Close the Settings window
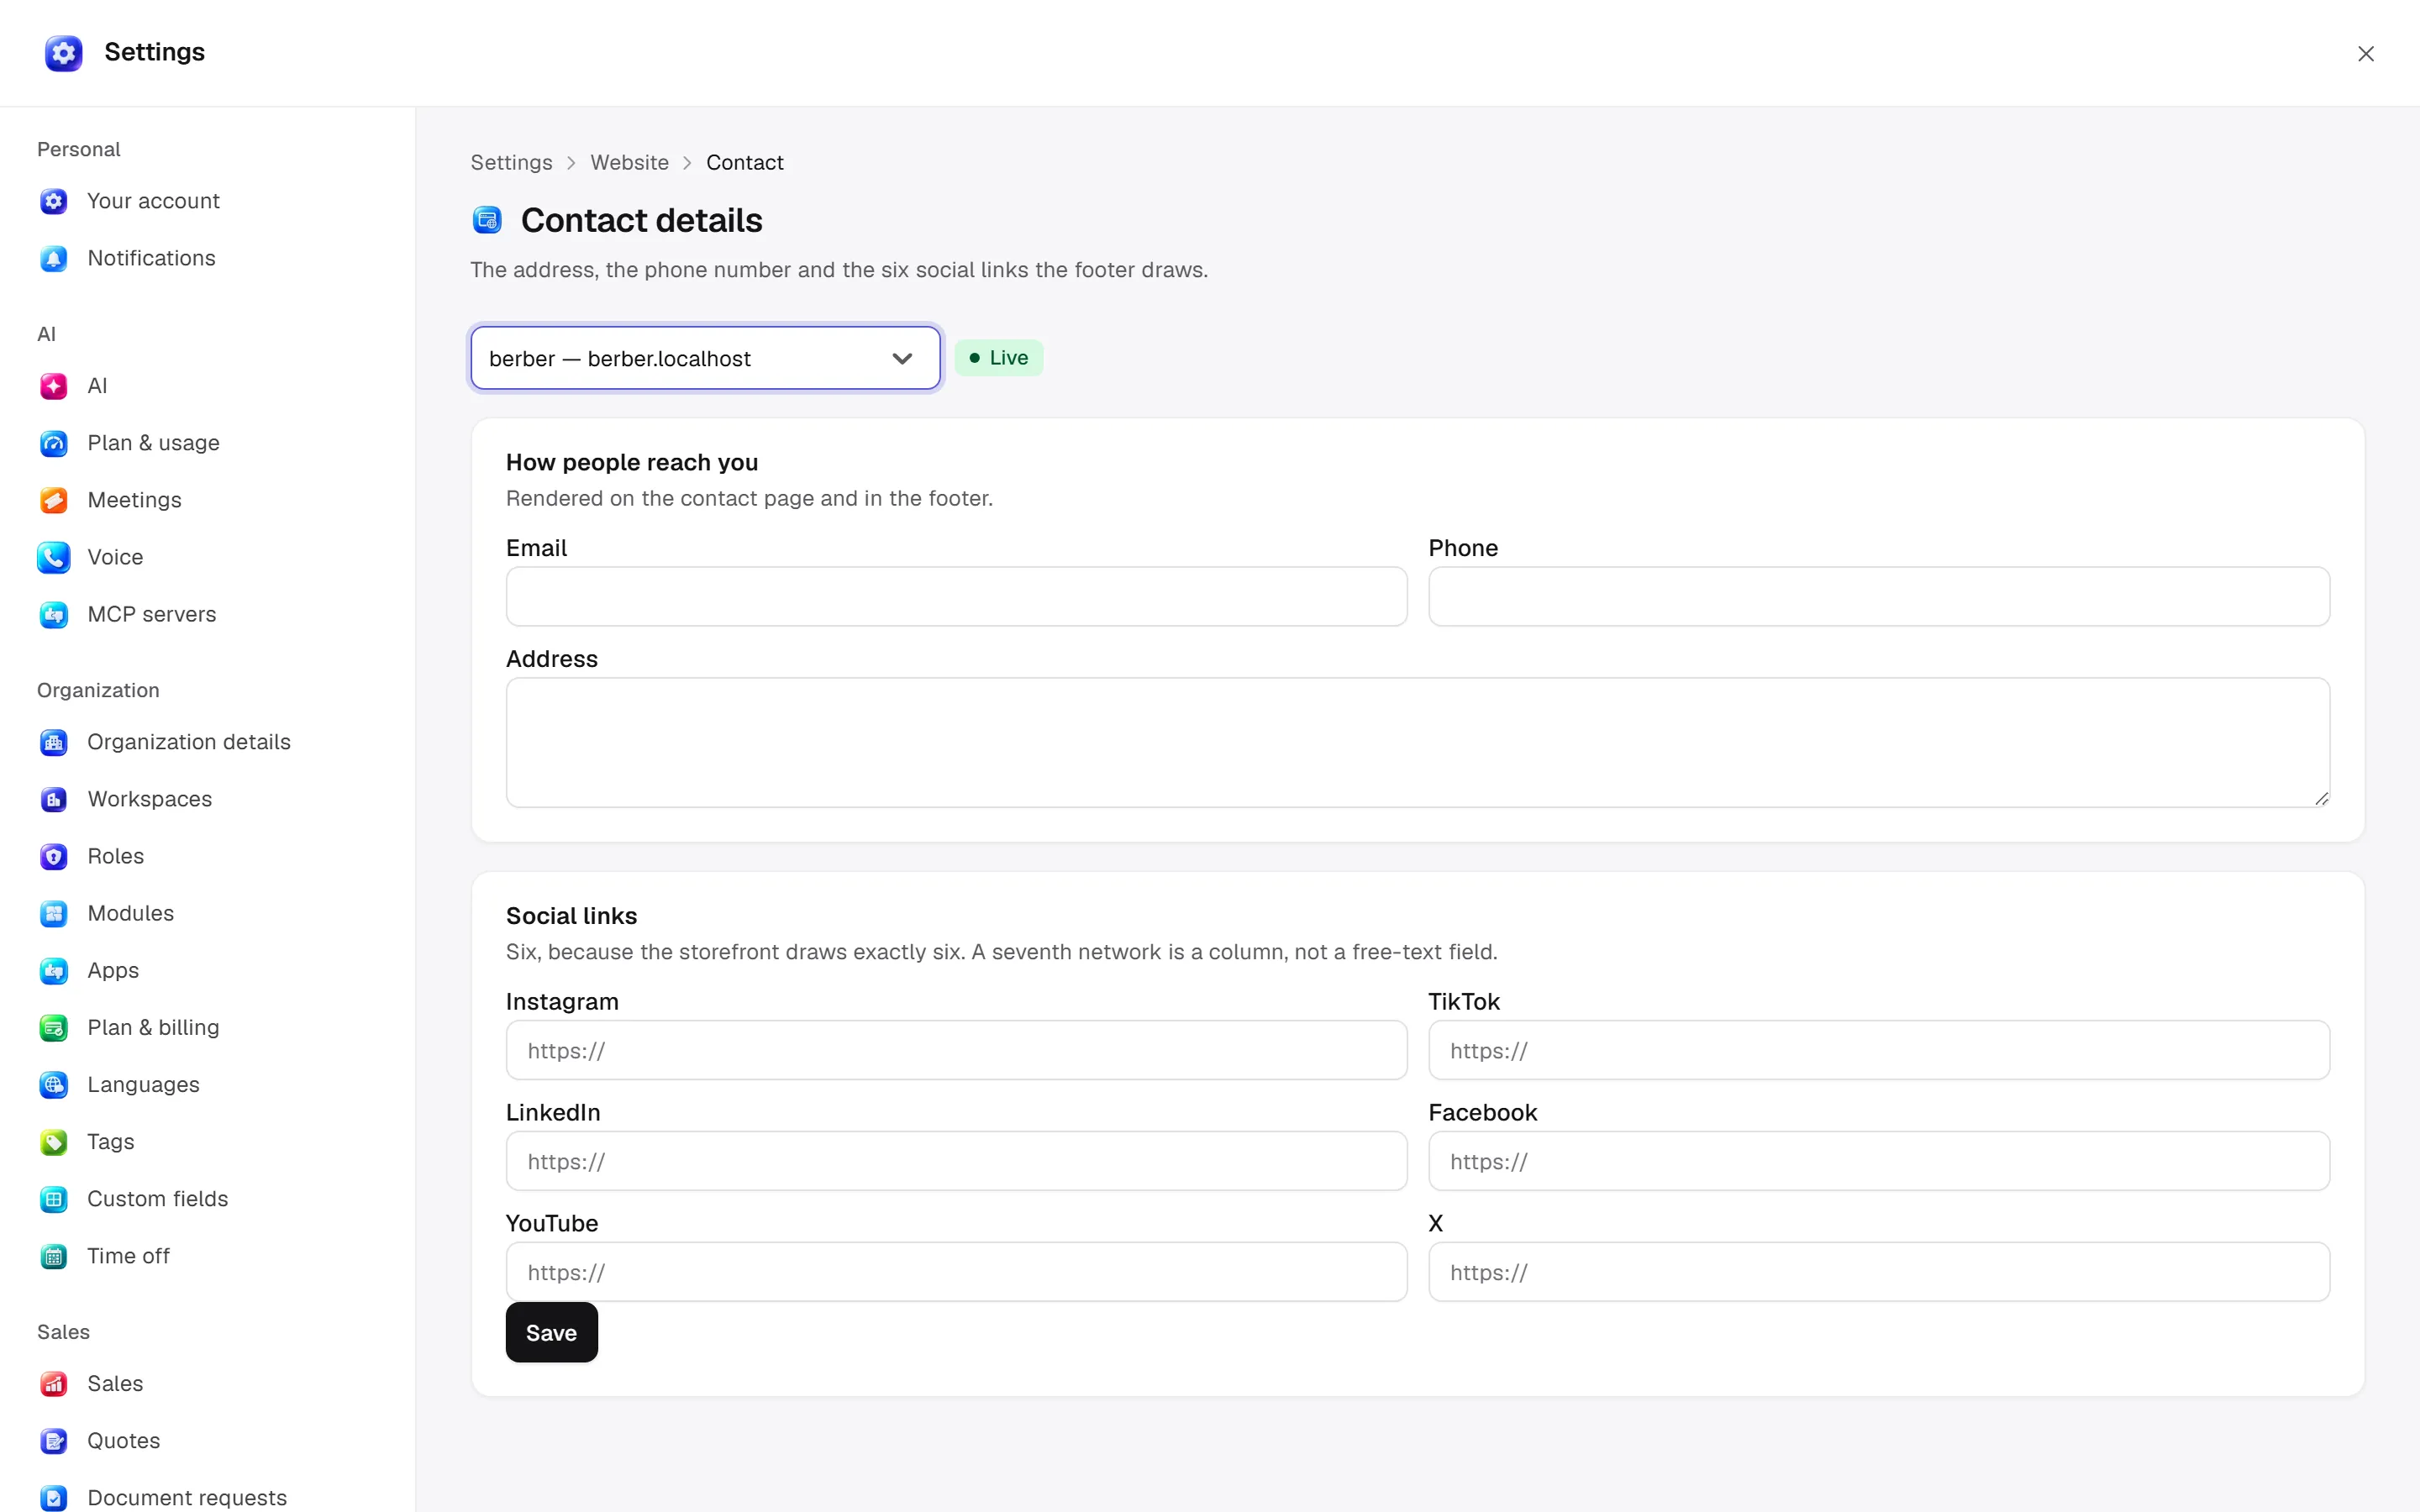2420x1512 pixels. [2365, 54]
